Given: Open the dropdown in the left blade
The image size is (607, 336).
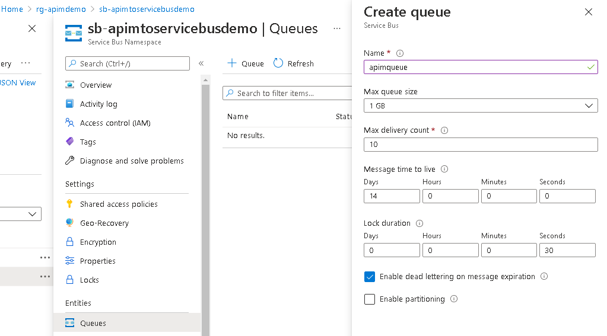Looking at the screenshot, I should pyautogui.click(x=21, y=214).
